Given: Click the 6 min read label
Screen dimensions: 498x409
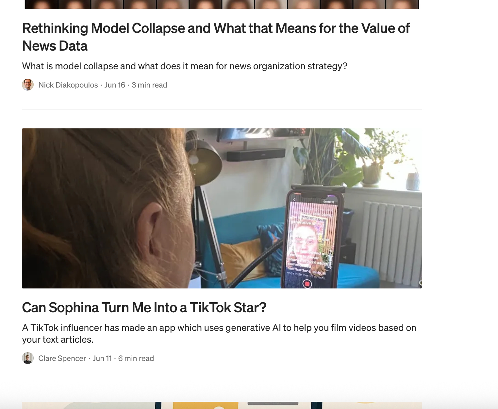Looking at the screenshot, I should point(136,358).
